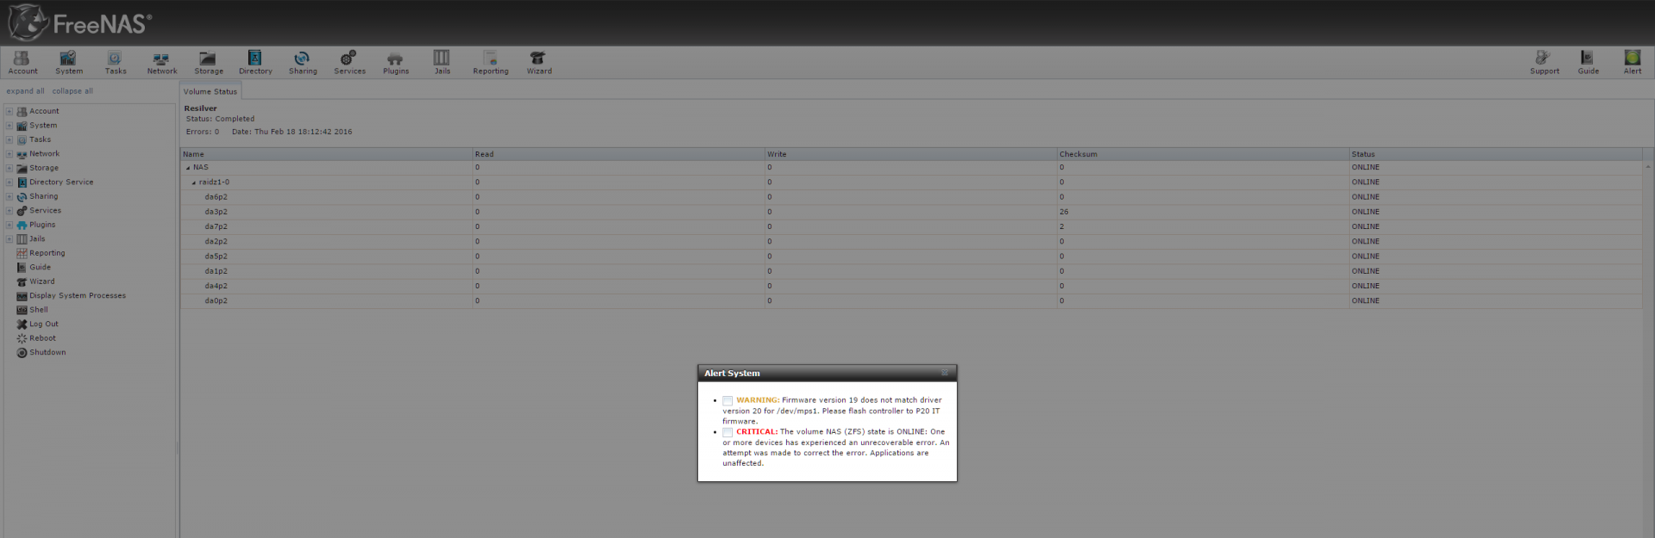This screenshot has width=1655, height=538.
Task: Select Guide in the sidebar tree
Action: tap(34, 268)
